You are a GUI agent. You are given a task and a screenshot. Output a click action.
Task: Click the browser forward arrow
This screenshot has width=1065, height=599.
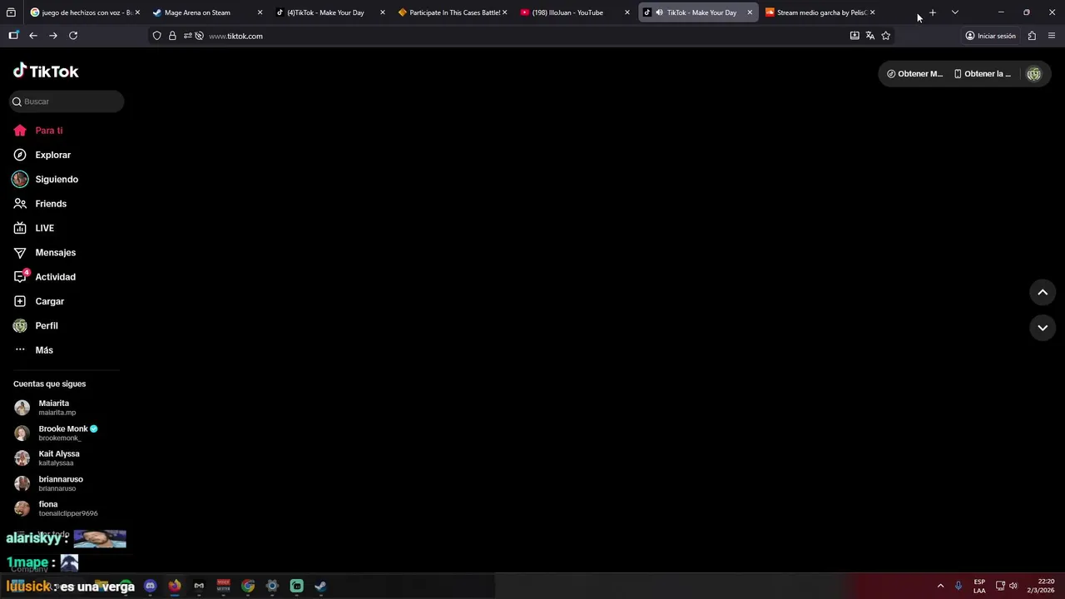(x=53, y=36)
